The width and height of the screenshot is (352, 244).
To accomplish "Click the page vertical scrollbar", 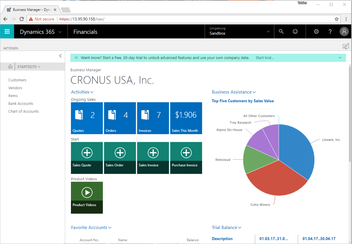I will pos(350,113).
